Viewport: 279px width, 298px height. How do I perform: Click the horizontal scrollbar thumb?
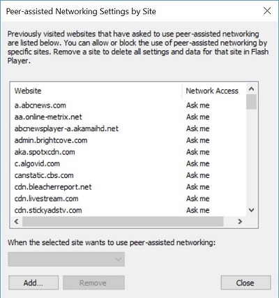point(123,221)
